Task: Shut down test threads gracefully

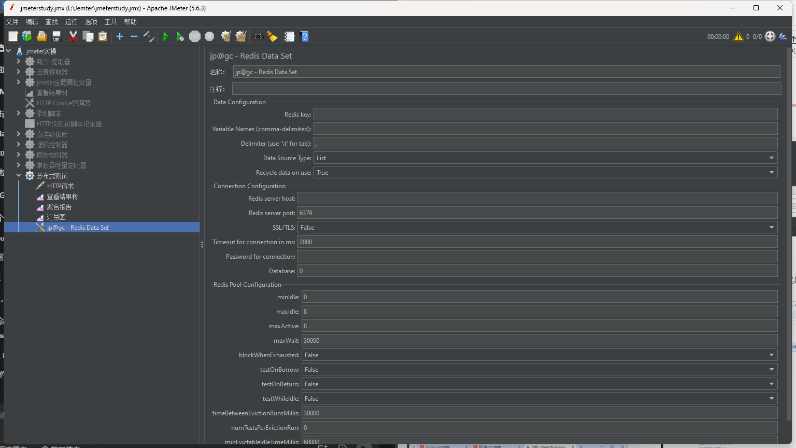Action: pyautogui.click(x=209, y=36)
